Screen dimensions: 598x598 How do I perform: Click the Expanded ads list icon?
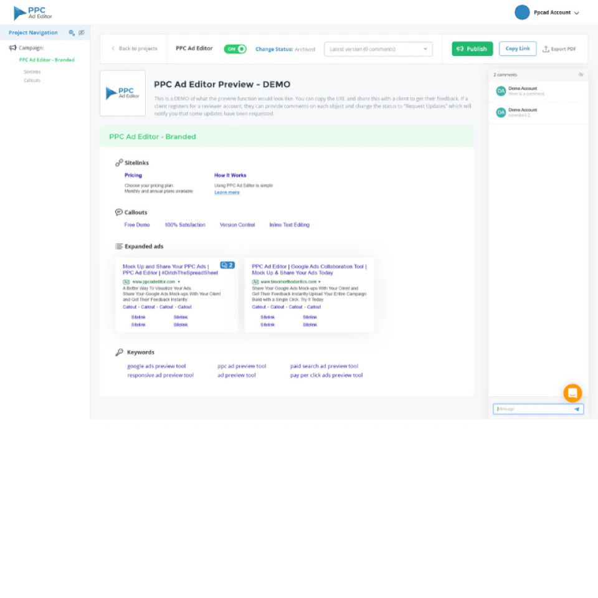pos(119,247)
